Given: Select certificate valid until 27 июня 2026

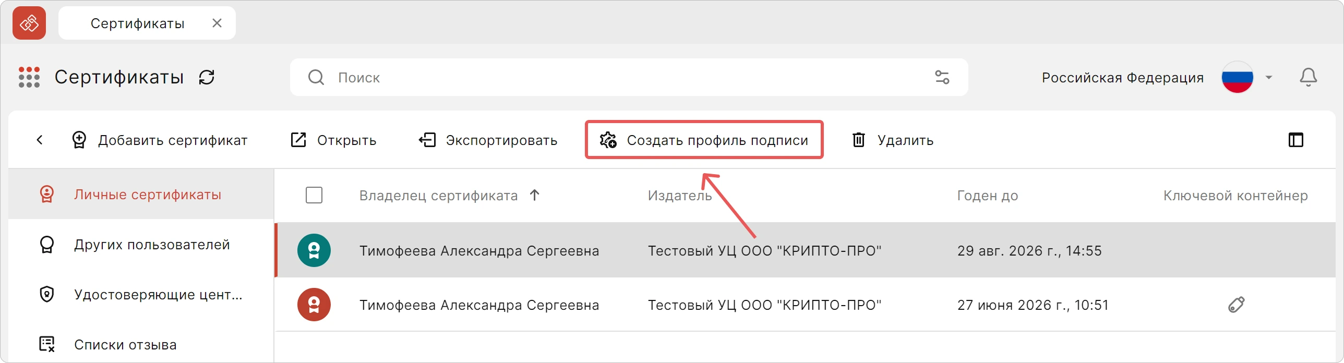Looking at the screenshot, I should [805, 305].
